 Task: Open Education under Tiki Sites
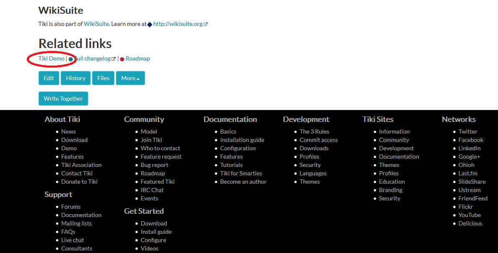(392, 182)
